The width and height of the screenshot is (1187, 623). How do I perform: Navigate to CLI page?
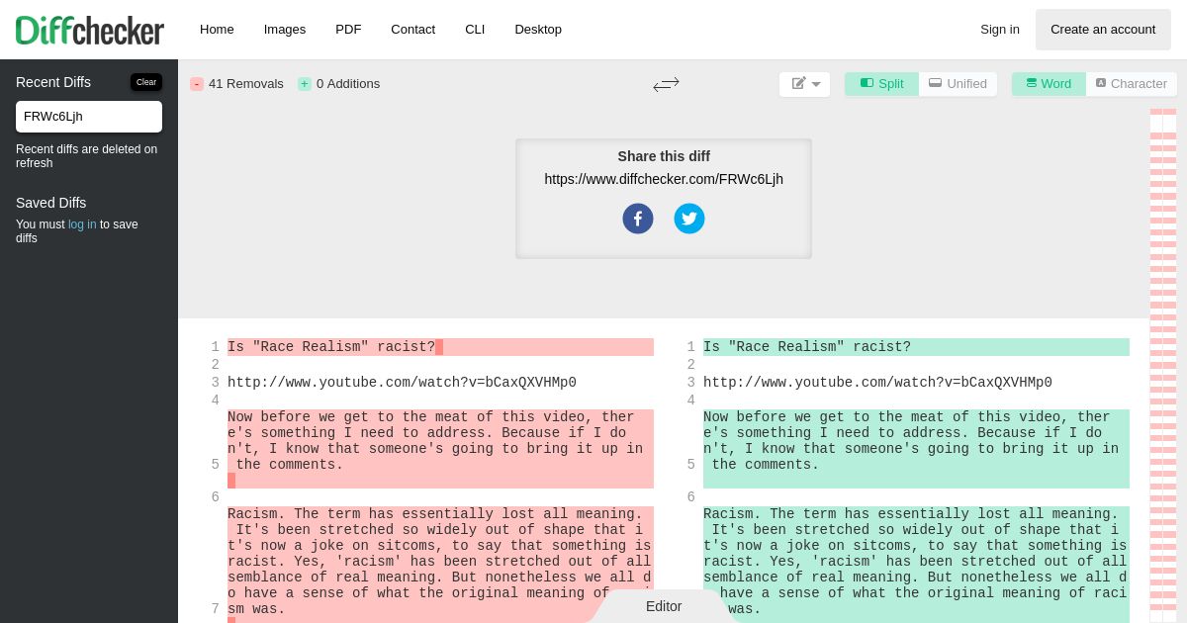tap(475, 30)
